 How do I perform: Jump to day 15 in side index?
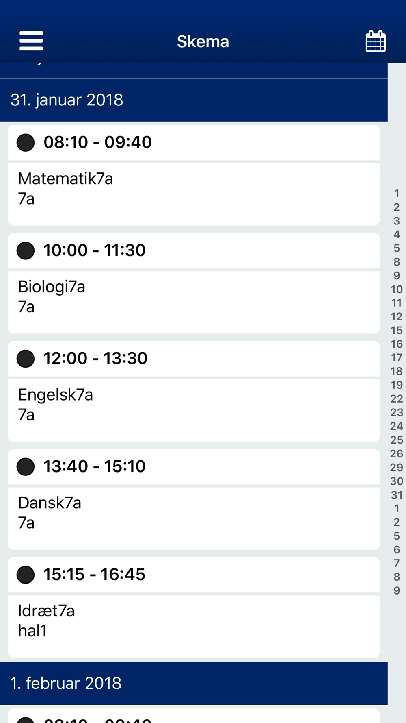click(397, 330)
